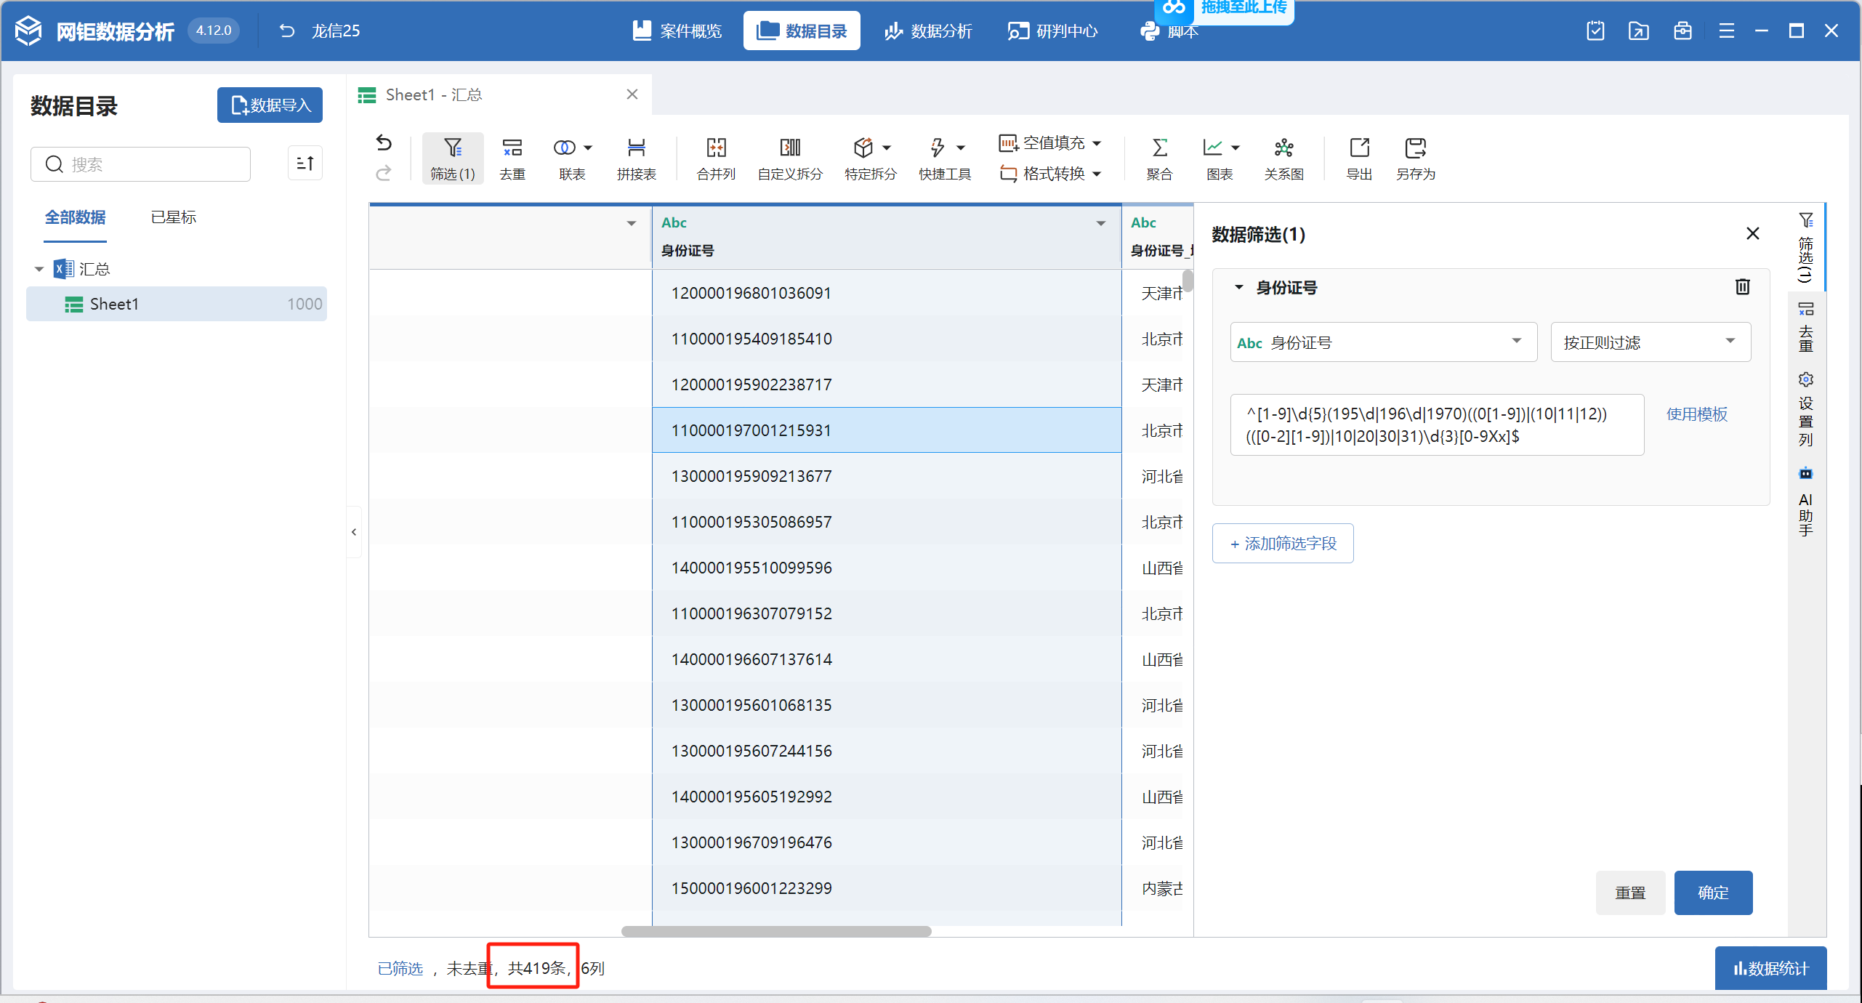
Task: Switch to the 数据分析 tab
Action: tap(928, 31)
